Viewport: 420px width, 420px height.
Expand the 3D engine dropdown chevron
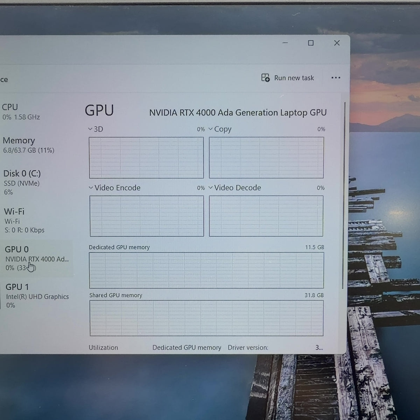point(90,129)
